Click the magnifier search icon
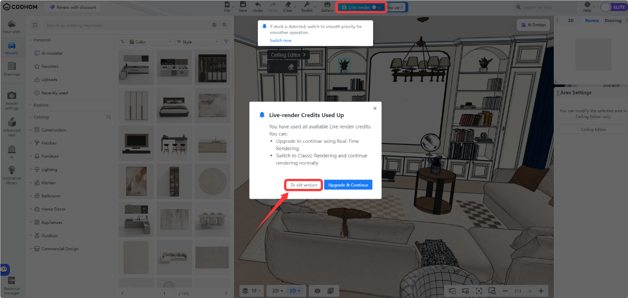This screenshot has width=628, height=298. 224,25
